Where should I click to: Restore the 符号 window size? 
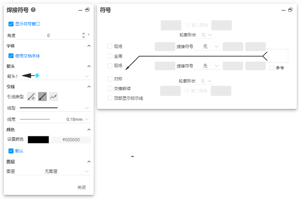pos(290,10)
